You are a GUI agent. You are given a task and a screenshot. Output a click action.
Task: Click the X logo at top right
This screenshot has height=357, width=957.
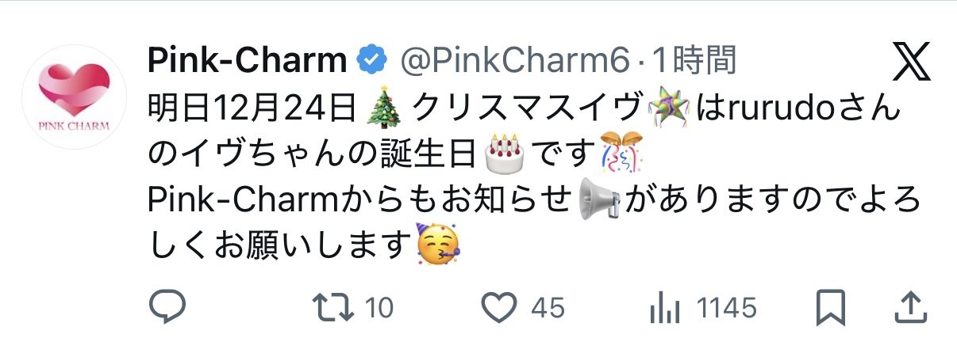911,63
